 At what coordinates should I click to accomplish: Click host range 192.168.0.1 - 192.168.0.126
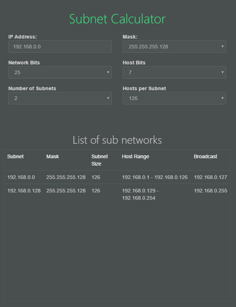point(155,177)
